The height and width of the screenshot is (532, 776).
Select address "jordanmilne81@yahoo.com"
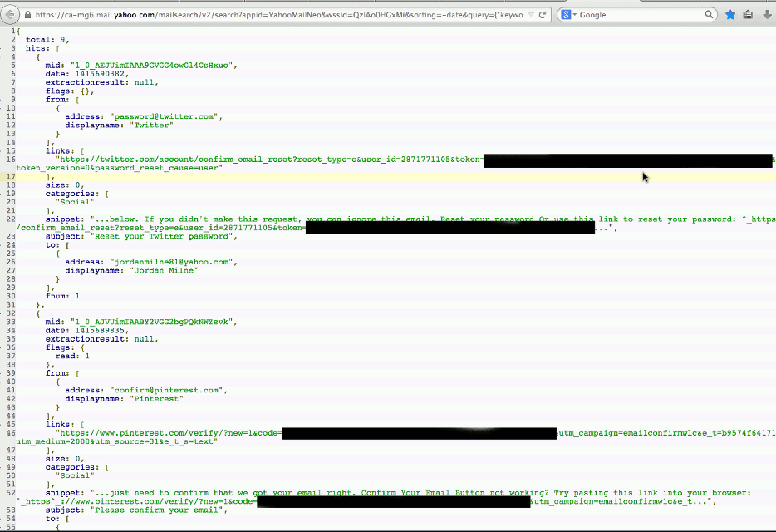(171, 262)
